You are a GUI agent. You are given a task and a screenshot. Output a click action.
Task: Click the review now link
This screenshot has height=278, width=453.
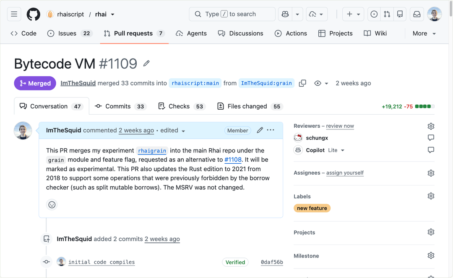(x=340, y=126)
